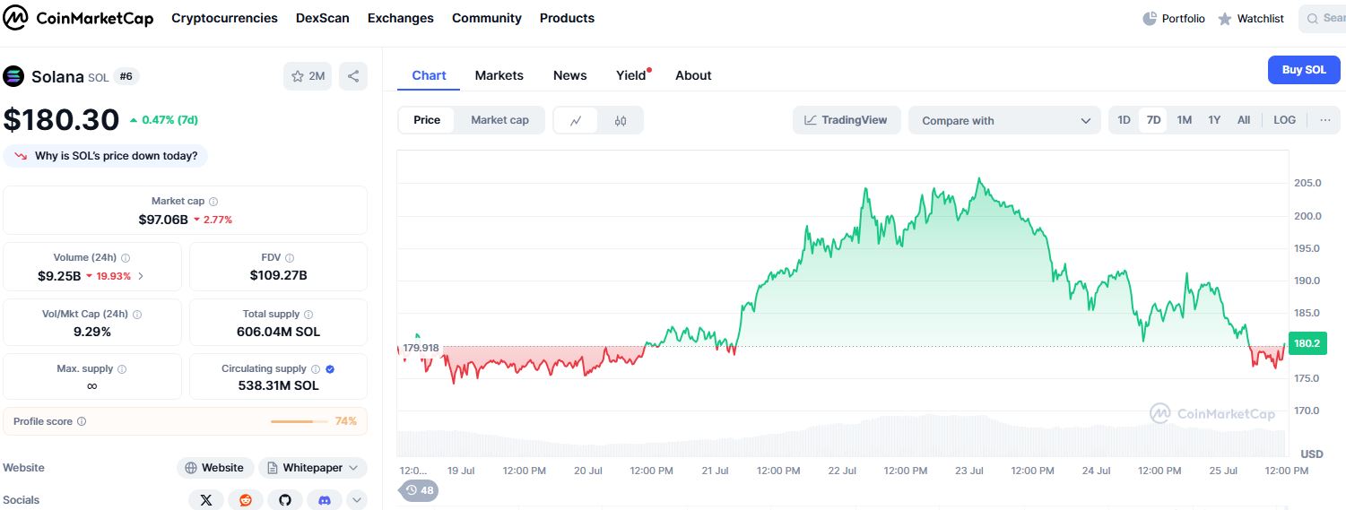Image resolution: width=1346 pixels, height=510 pixels.
Task: Add Solana to watchlist star 2M
Action: point(308,76)
